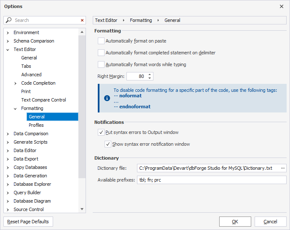
Task: Toggle Automatically format completed statement on delimiter
Action: (101, 53)
